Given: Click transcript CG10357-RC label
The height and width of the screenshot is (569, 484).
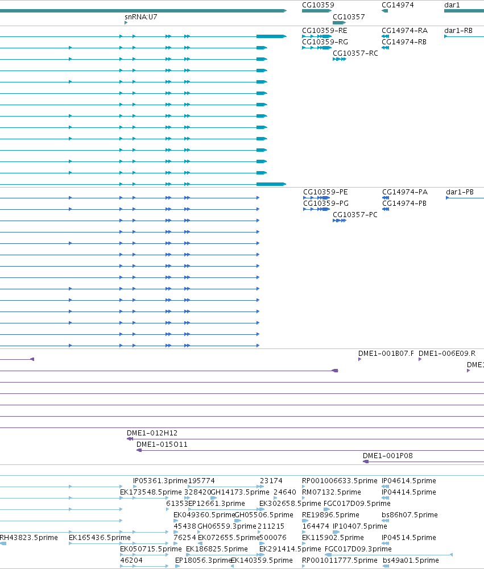Looking at the screenshot, I should (355, 53).
